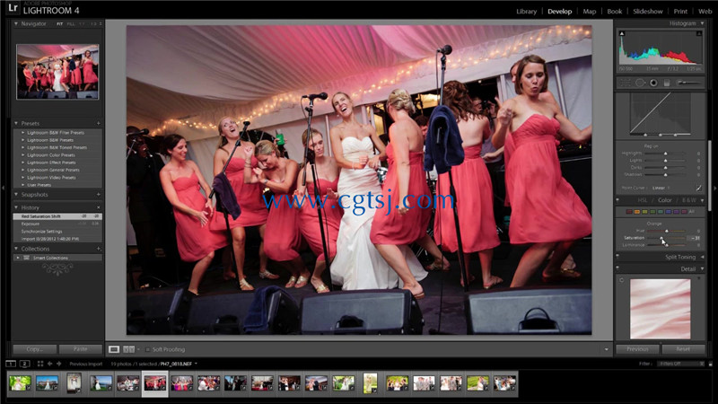Open second window display icon 2
The image size is (718, 404).
tap(25, 364)
